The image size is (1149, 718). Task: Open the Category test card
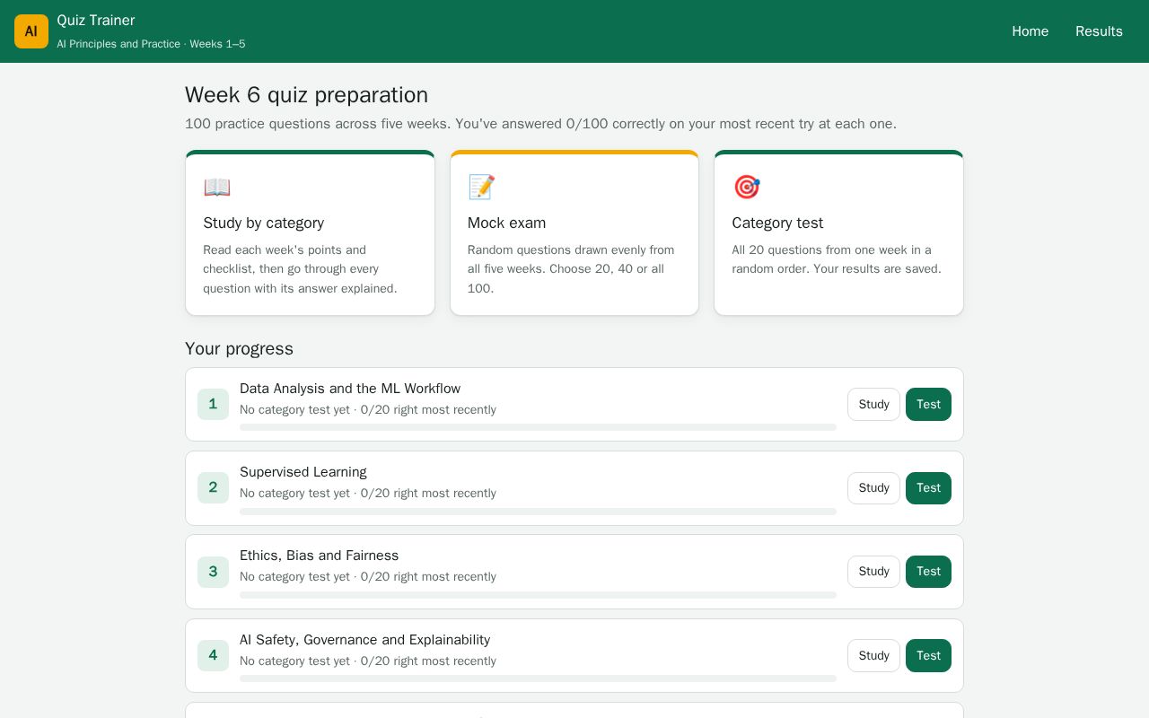(x=838, y=232)
